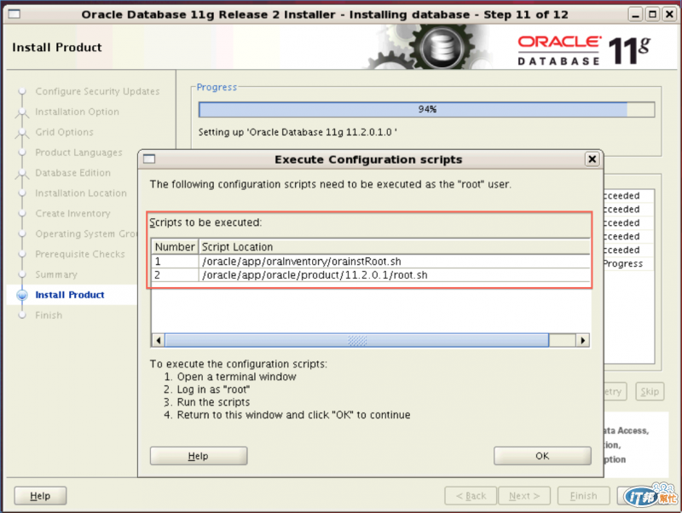Select the 11.2.0.1/root.sh script row
The height and width of the screenshot is (513, 682).
pos(371,274)
